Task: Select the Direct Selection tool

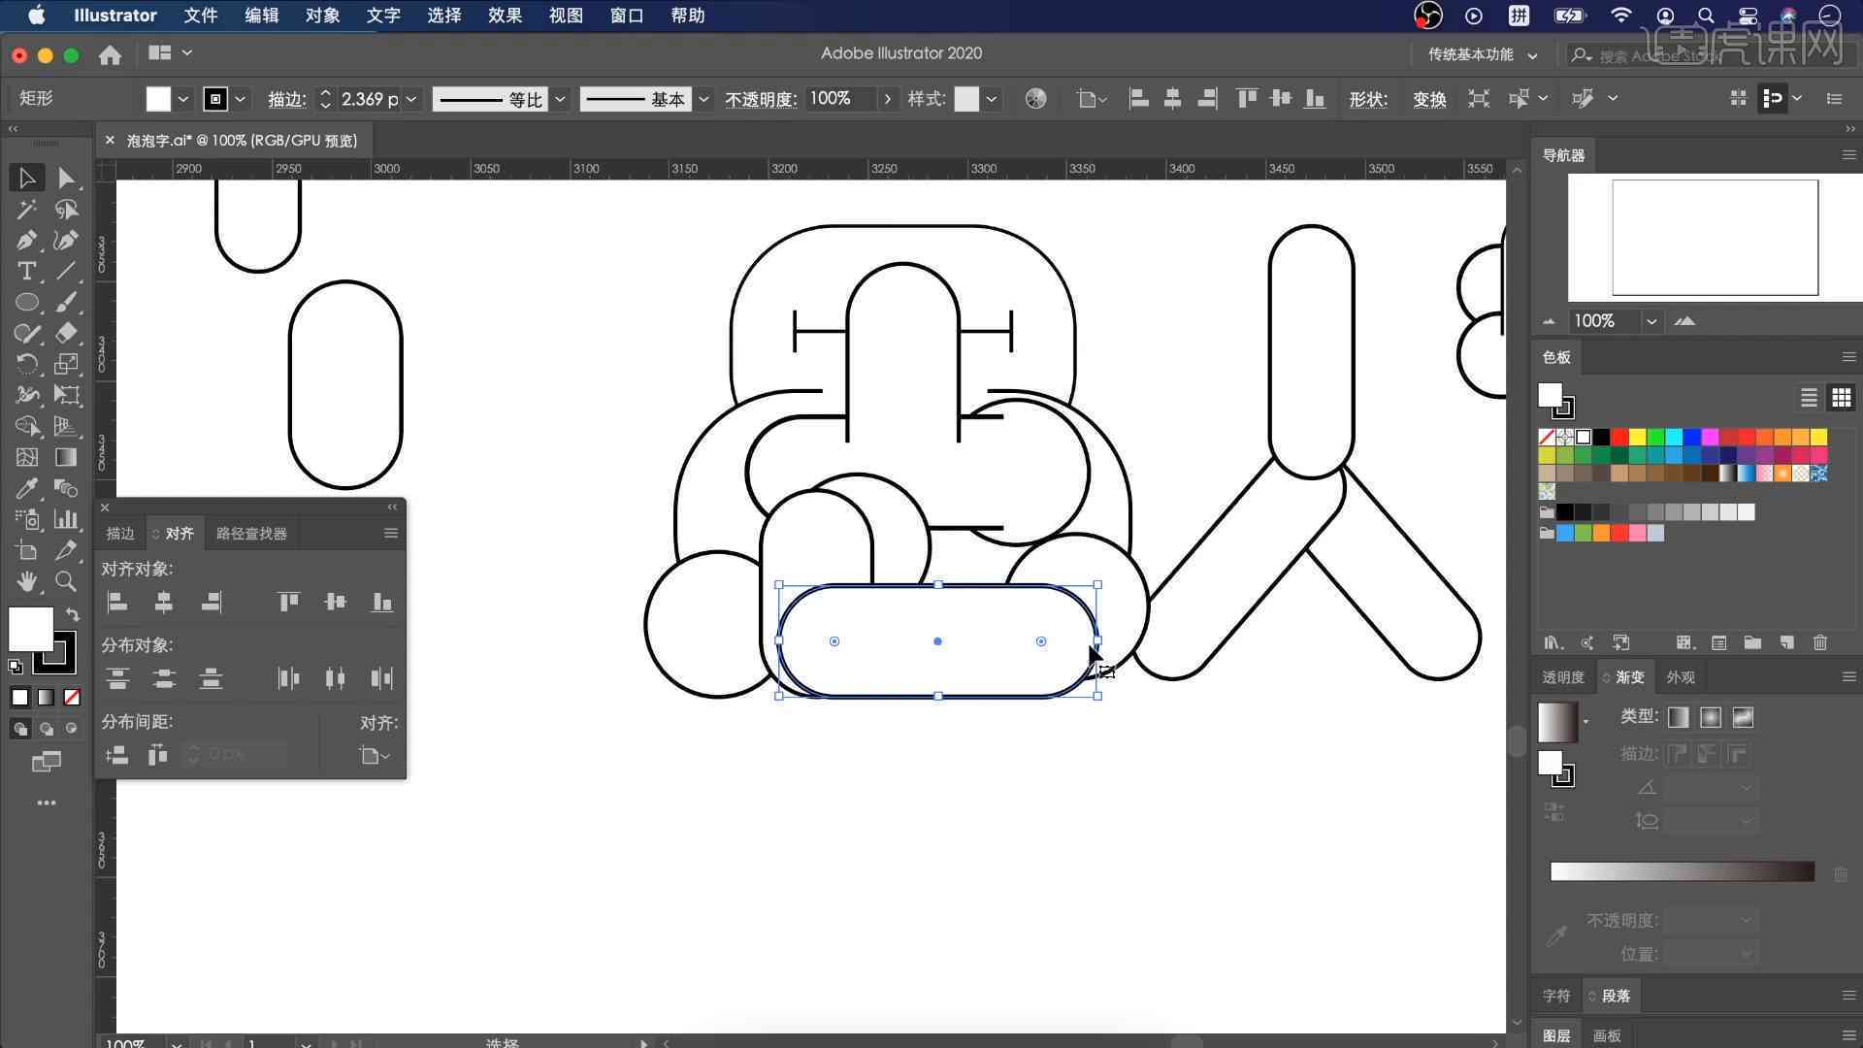Action: pyautogui.click(x=66, y=178)
